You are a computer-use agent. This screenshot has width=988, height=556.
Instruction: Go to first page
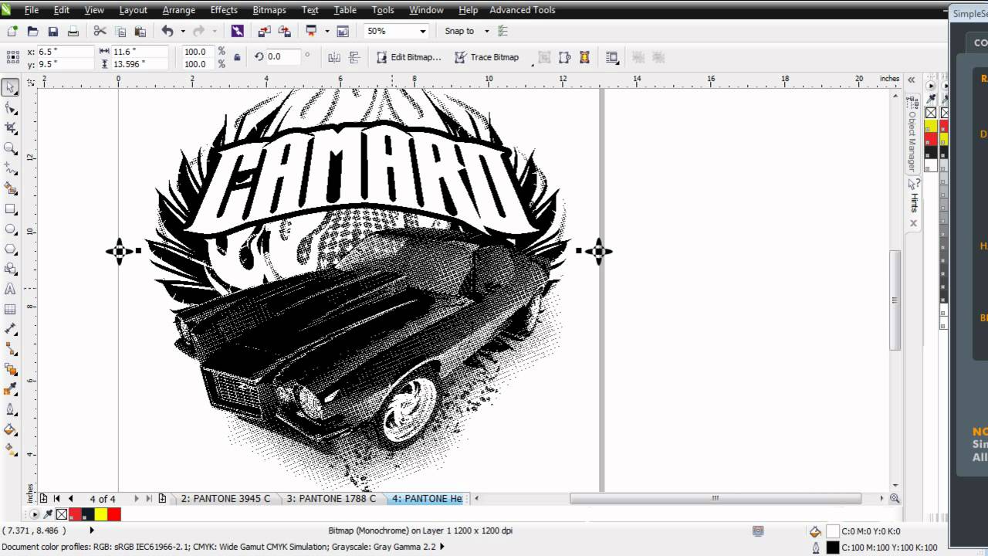coord(57,499)
